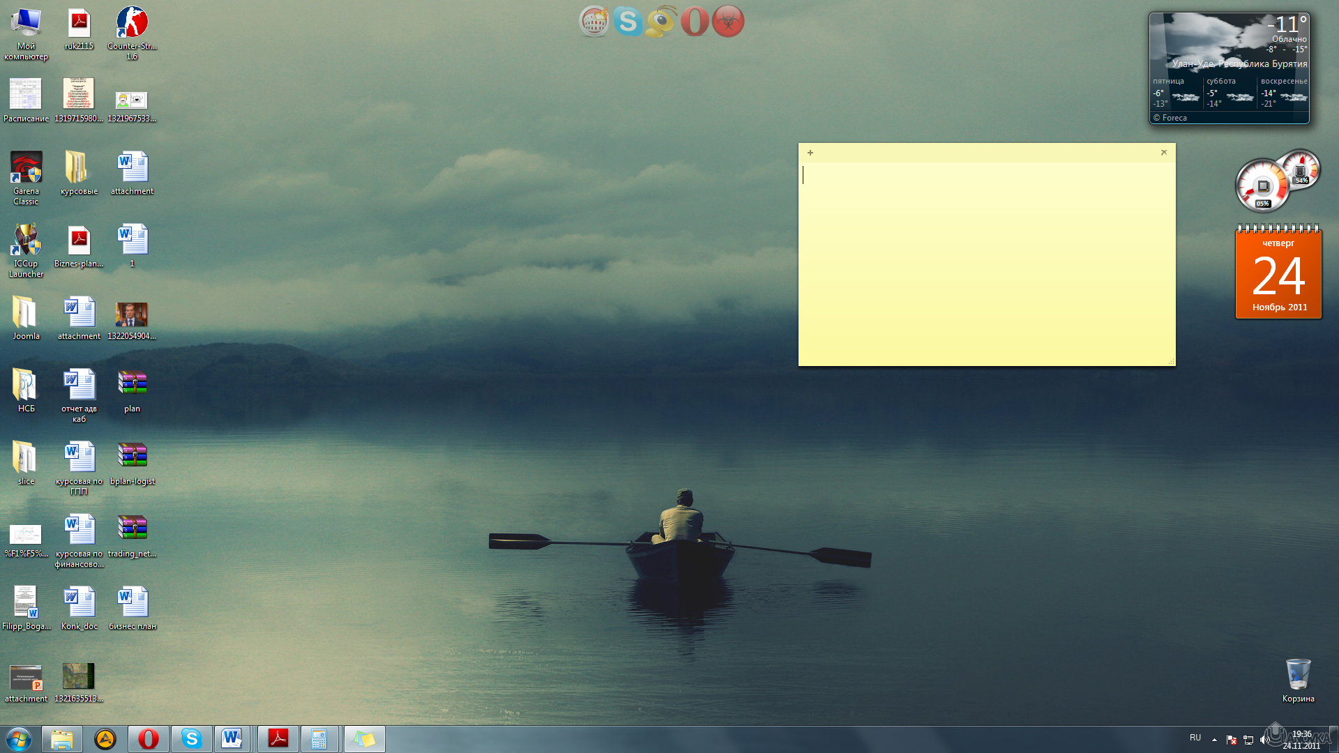Add a new sticky note with plus
1339x753 pixels.
(810, 153)
